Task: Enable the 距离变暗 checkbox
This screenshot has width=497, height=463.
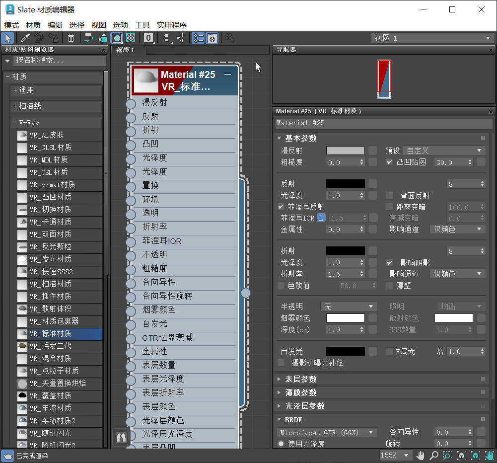Action: (390, 207)
